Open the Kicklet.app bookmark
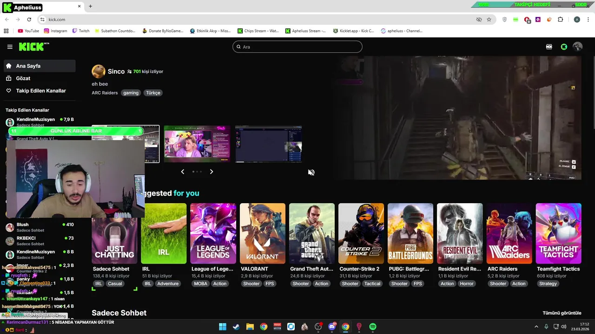Viewport: 595px width, 334px height. click(353, 31)
